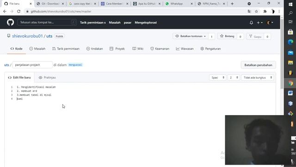Screen dimensions: 296x167
Task: Open the uts repository name link
Action: click(49, 36)
